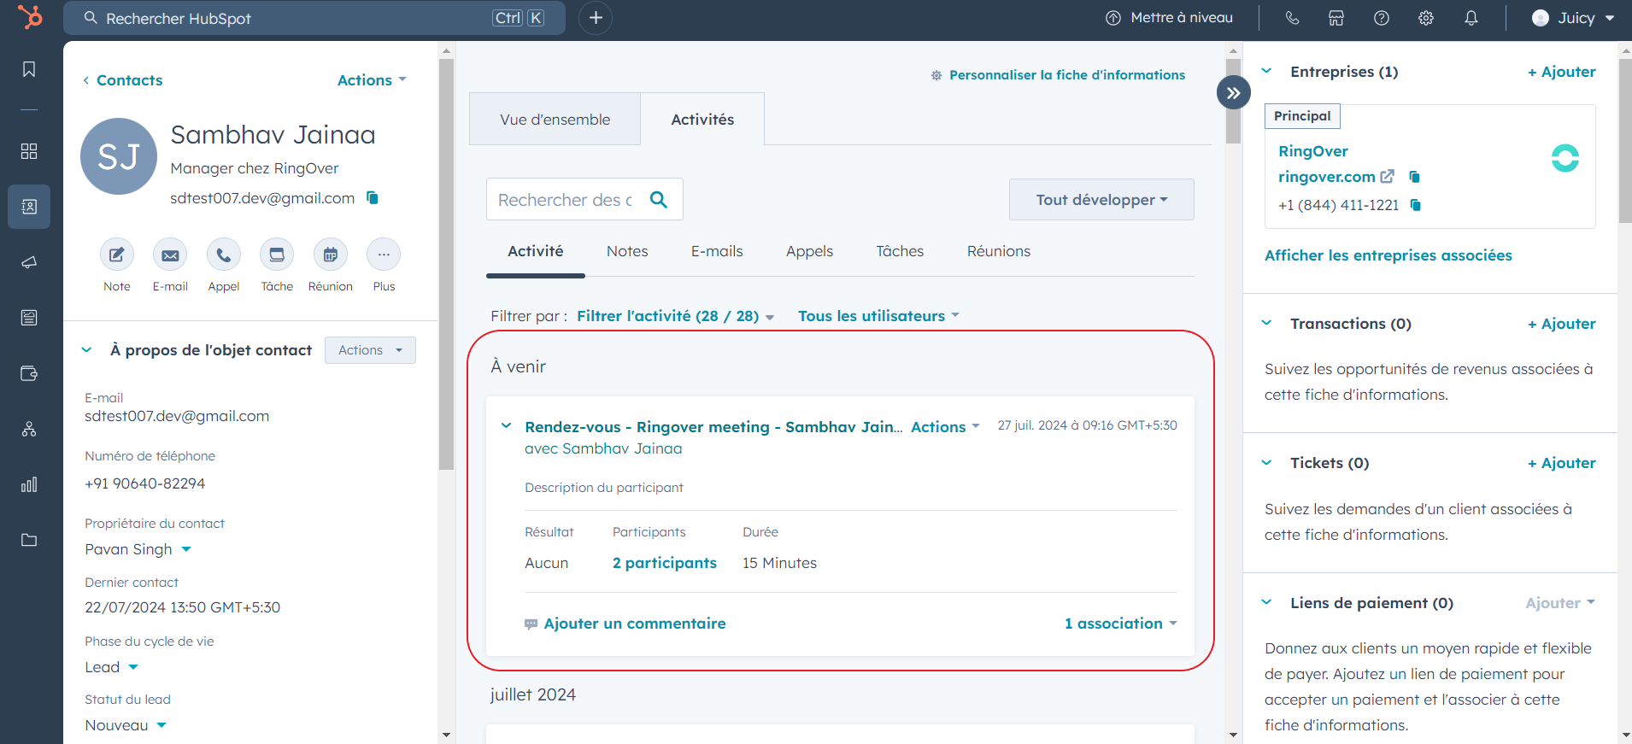
Task: Click the quick create plus button
Action: 596,18
